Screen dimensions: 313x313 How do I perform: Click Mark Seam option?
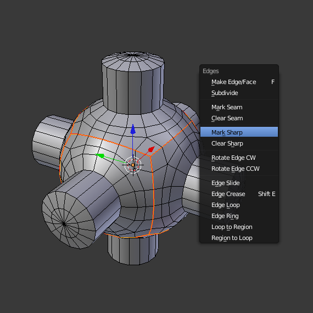point(239,108)
